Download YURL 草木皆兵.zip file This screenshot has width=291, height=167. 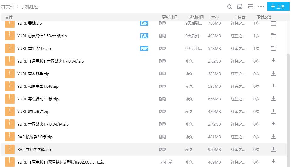point(273,74)
